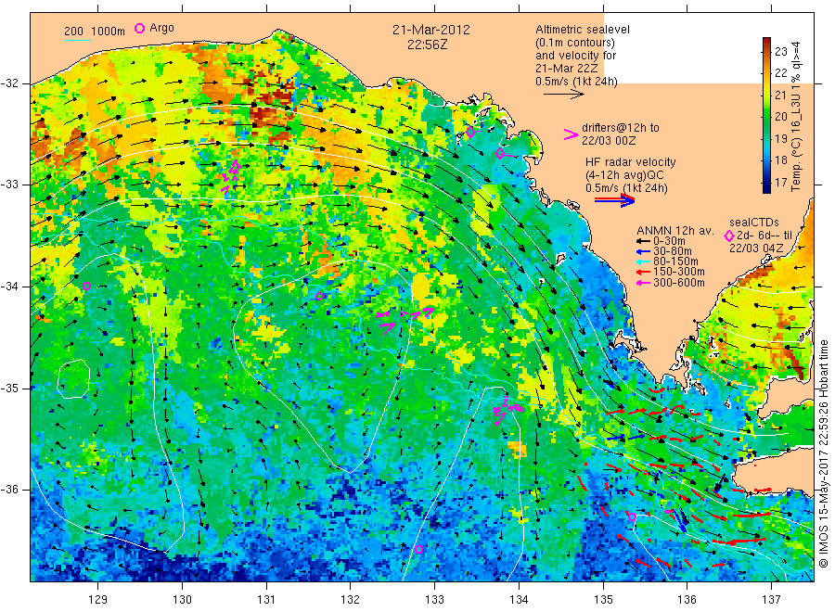The height and width of the screenshot is (612, 835).
Task: Click the cyan 200m isobath legend line
Action: coord(77,39)
